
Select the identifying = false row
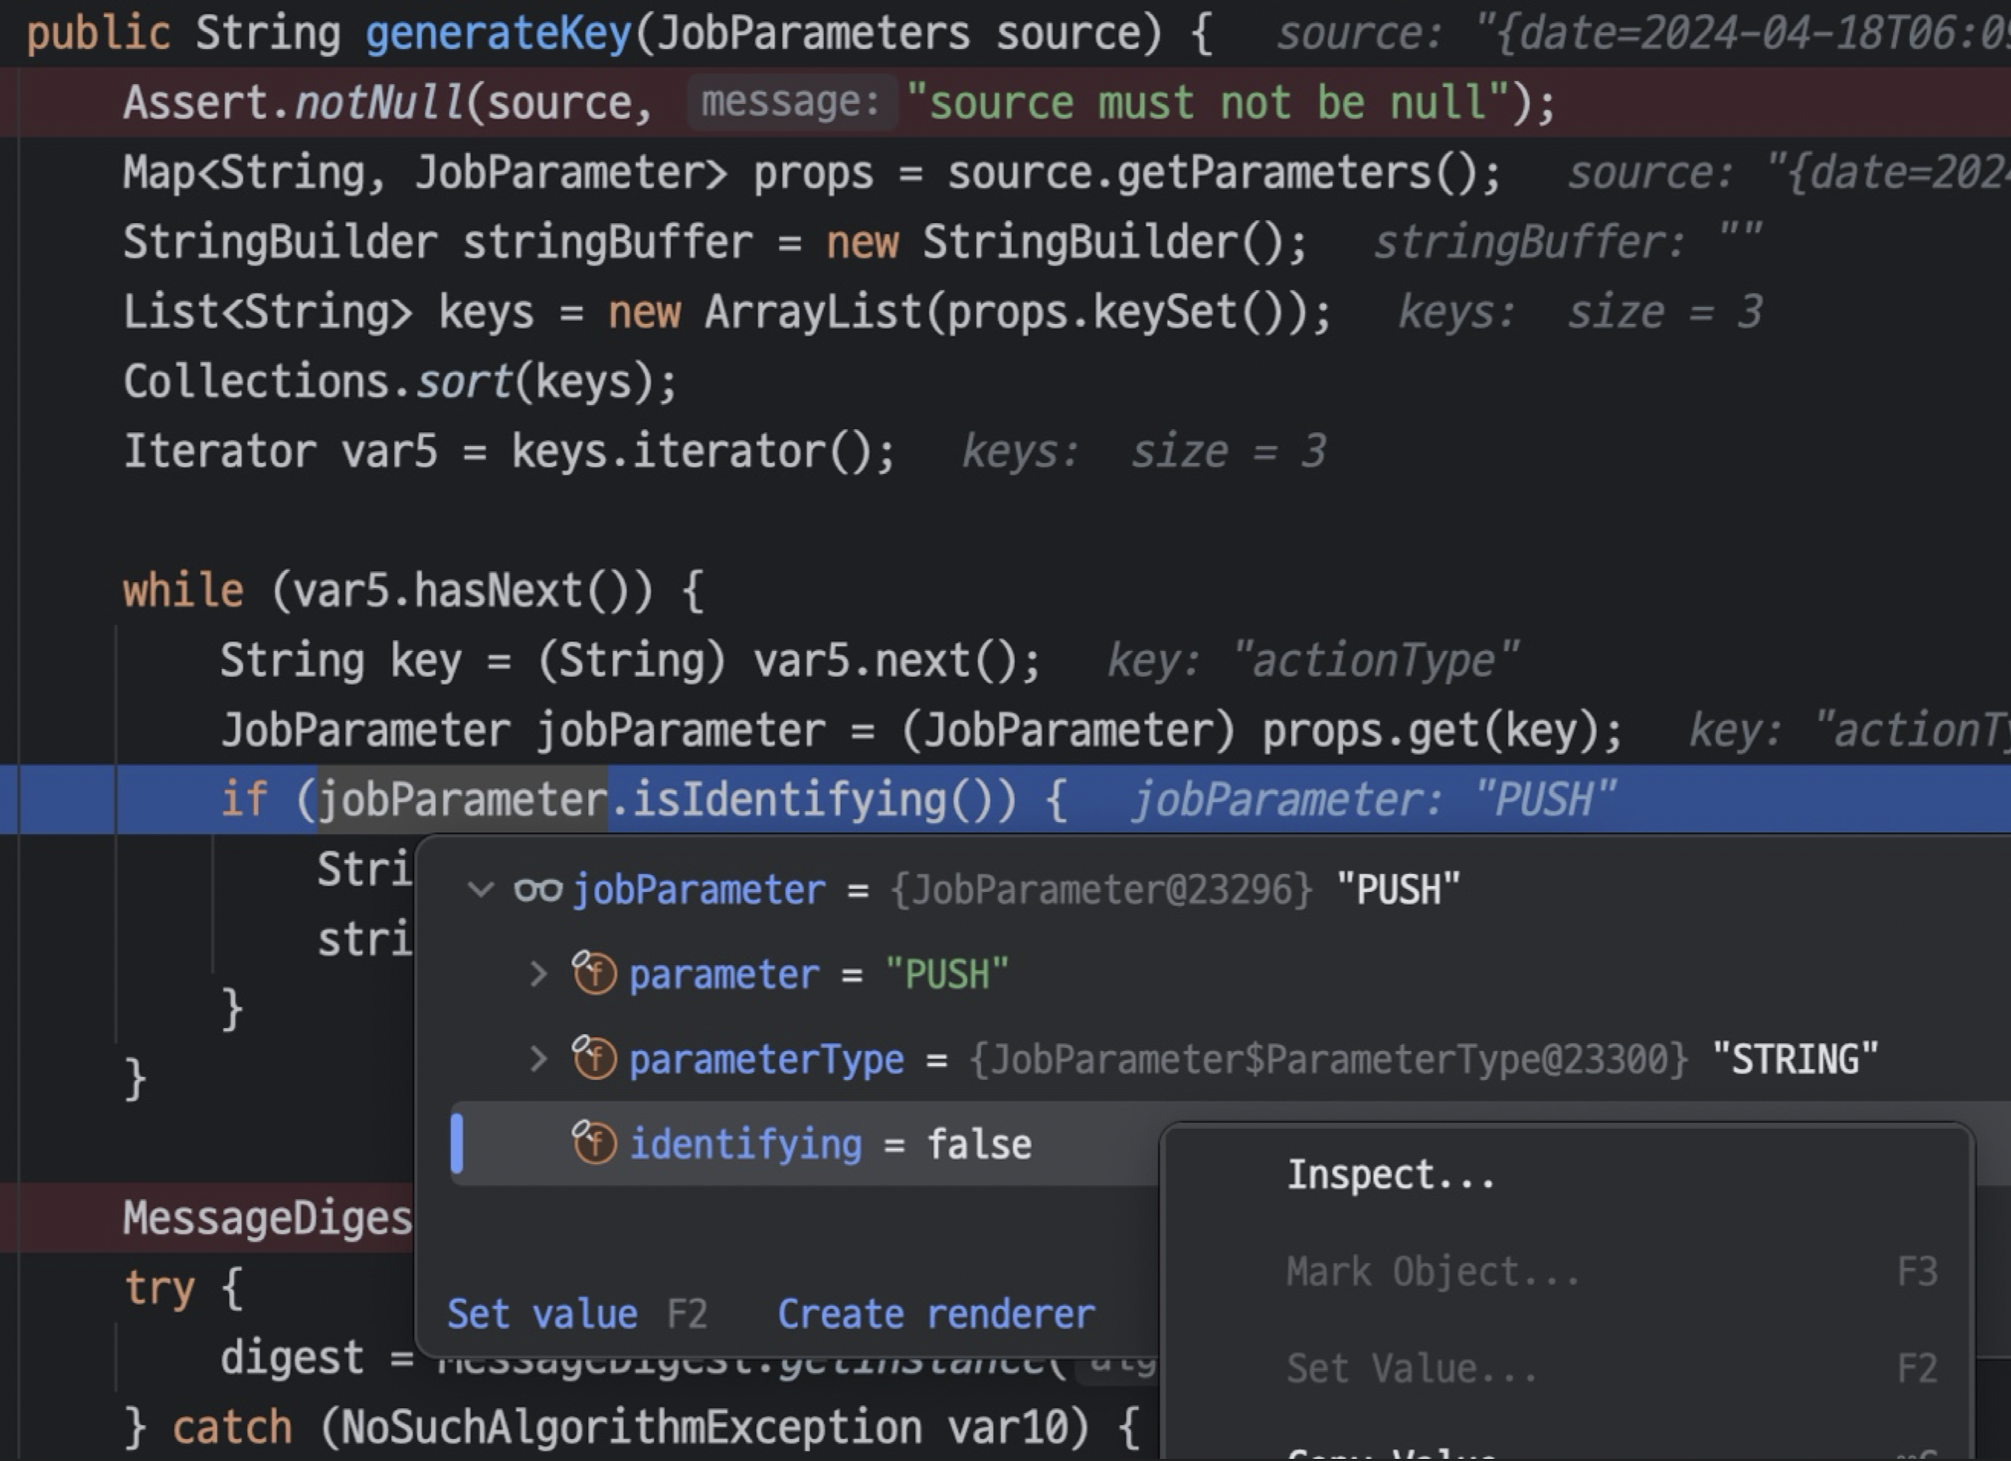point(830,1144)
